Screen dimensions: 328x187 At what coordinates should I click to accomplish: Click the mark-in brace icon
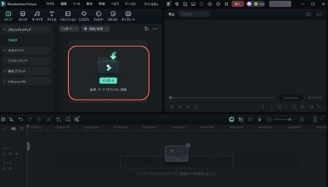[x=263, y=107]
